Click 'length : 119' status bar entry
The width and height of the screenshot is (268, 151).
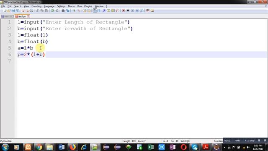(x=129, y=141)
